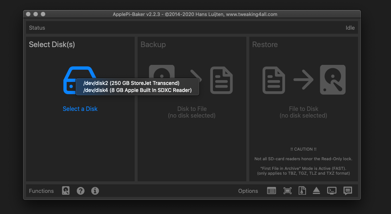The width and height of the screenshot is (391, 214).
Task: Click the Restore target hard disk icon
Action: pyautogui.click(x=333, y=80)
